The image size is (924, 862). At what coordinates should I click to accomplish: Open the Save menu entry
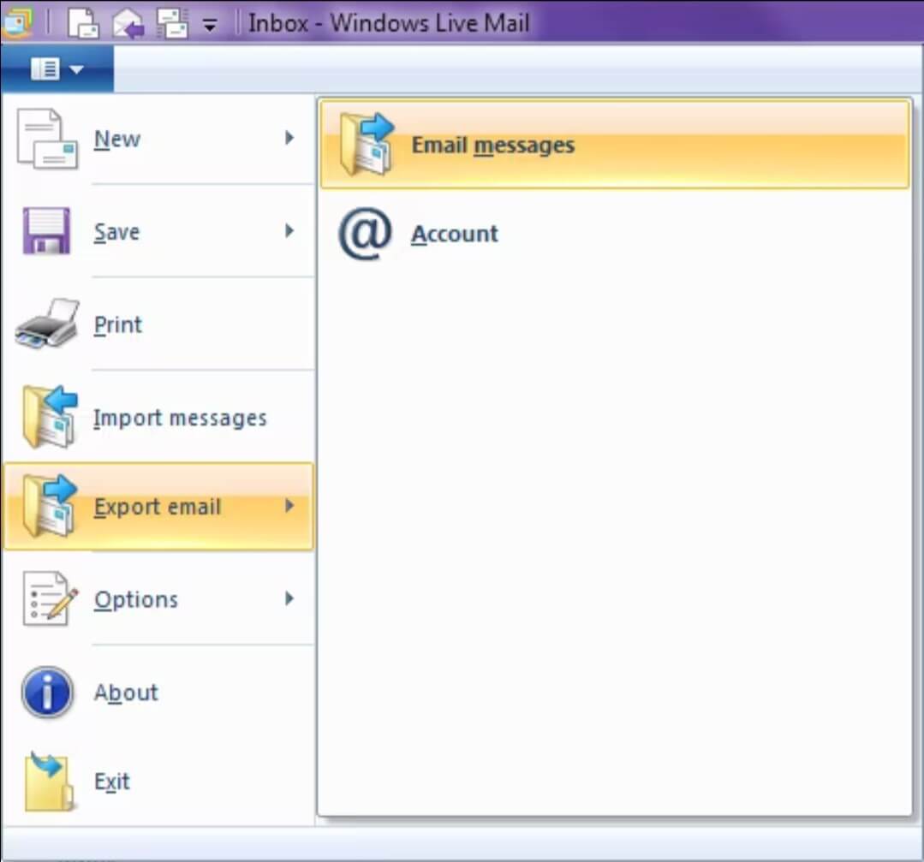[159, 232]
